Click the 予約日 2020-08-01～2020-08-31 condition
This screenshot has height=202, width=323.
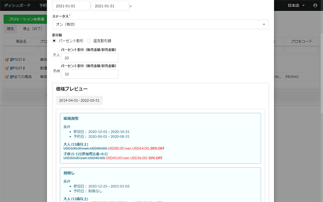(x=101, y=136)
